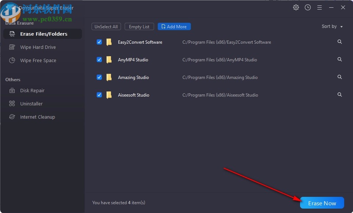Uncheck the AnyMP4 Studio checkbox

(x=99, y=59)
